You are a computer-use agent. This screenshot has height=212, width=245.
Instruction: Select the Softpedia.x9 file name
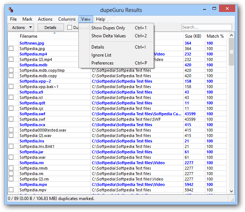coord(31,92)
